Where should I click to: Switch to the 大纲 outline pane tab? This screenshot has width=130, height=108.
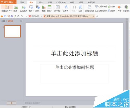(3, 21)
